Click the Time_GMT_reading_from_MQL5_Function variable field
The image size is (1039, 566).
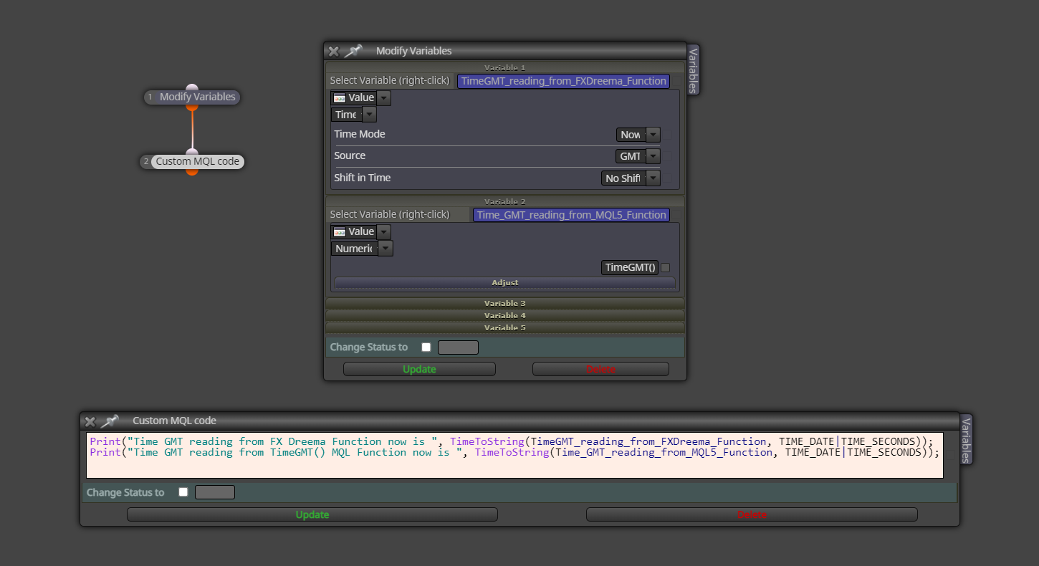point(571,215)
